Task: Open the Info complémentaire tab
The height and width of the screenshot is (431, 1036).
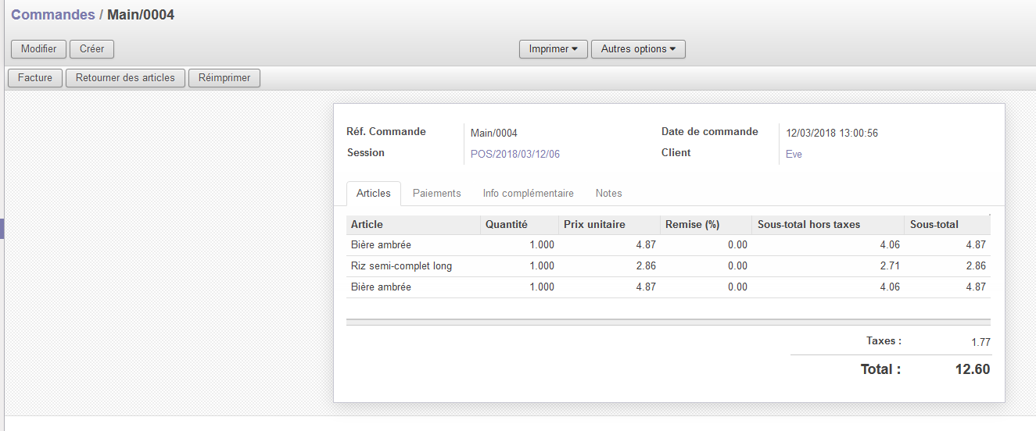Action: [x=528, y=194]
